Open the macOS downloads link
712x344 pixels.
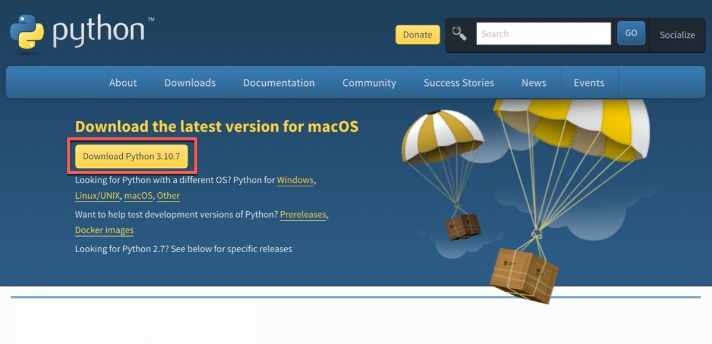138,195
